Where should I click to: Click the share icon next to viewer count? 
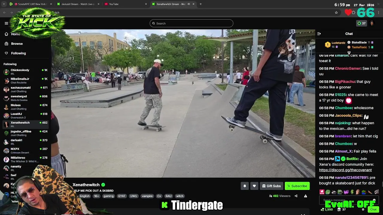click(x=296, y=196)
